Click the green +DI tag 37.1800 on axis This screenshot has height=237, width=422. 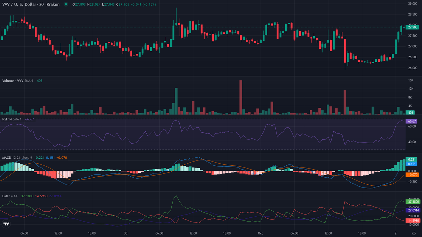pyautogui.click(x=413, y=202)
